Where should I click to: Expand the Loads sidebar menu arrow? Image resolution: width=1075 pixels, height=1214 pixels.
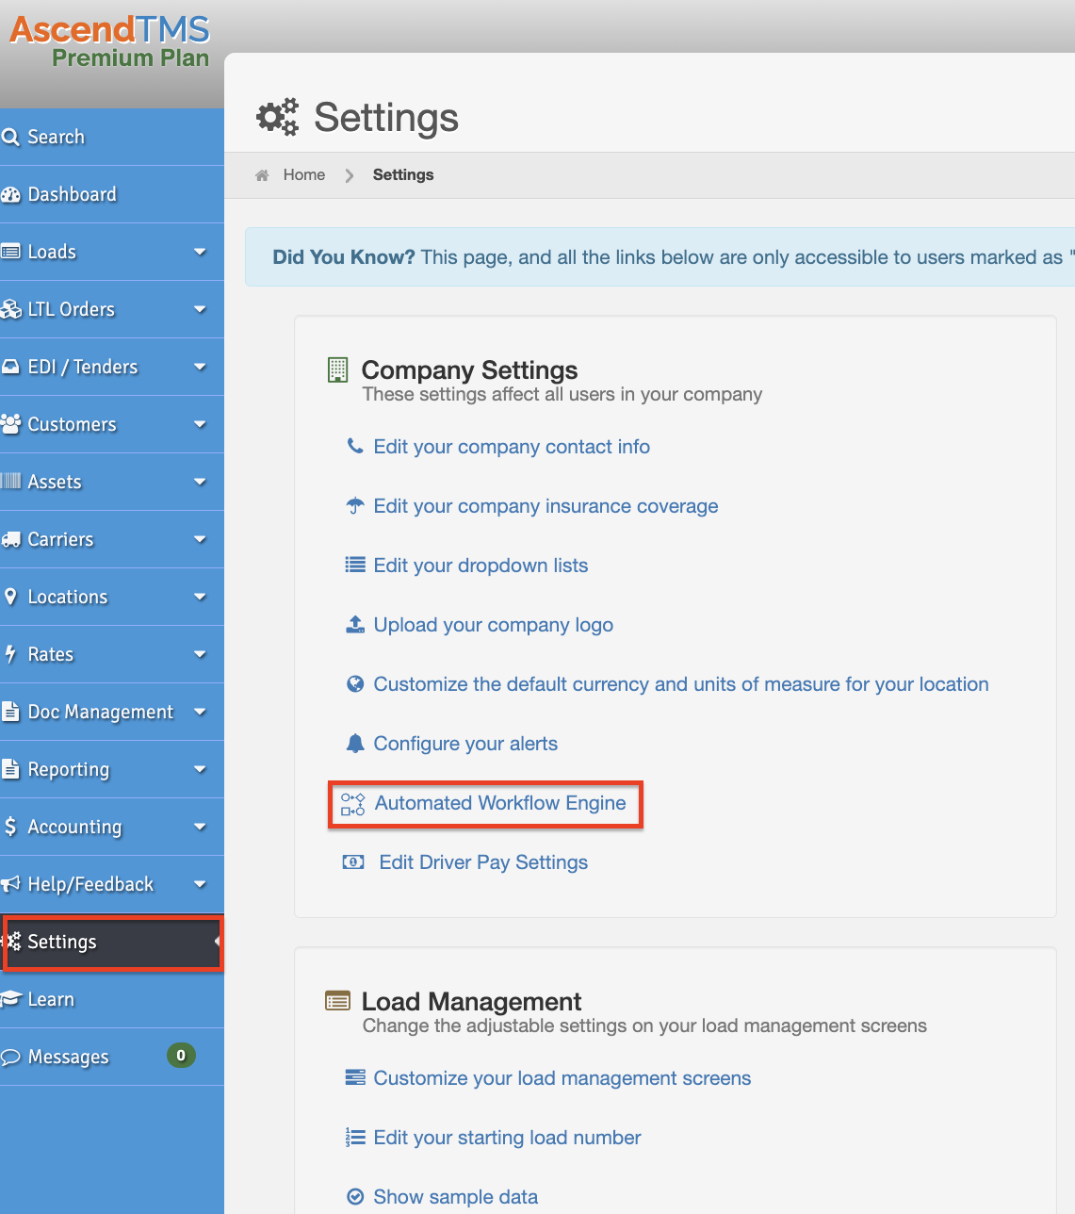pyautogui.click(x=200, y=252)
